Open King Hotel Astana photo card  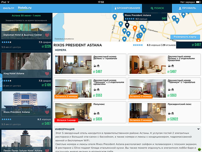(26, 65)
